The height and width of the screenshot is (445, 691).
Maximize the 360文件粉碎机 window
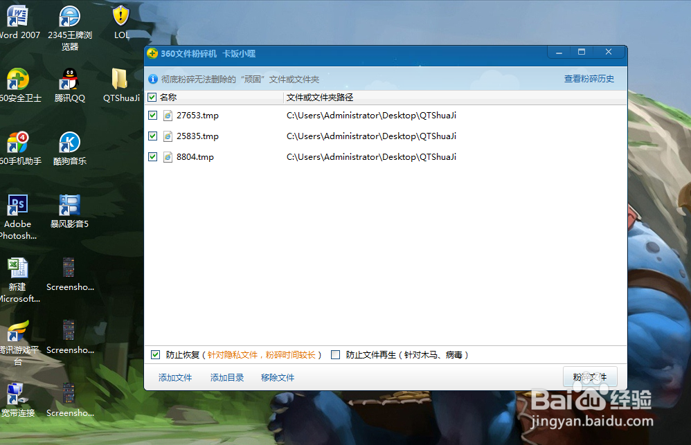582,52
